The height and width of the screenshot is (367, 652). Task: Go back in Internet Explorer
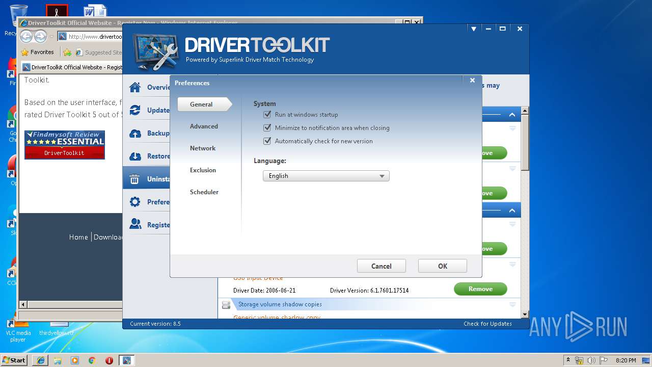point(26,36)
